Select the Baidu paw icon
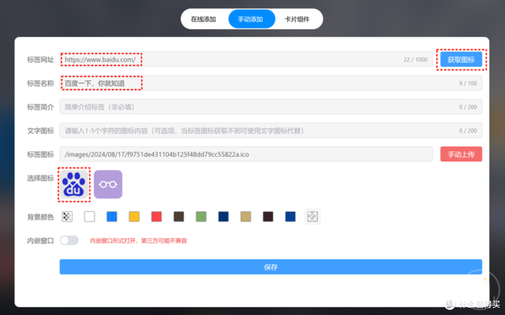Screen dimensions: 505x315 pos(73,184)
